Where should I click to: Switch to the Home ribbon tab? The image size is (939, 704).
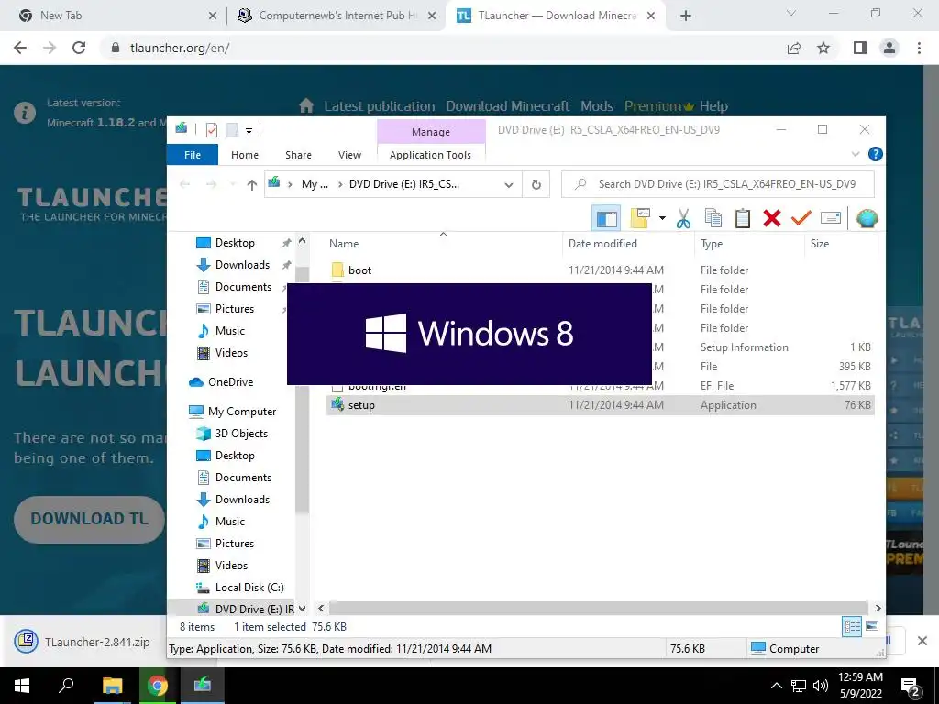[244, 155]
